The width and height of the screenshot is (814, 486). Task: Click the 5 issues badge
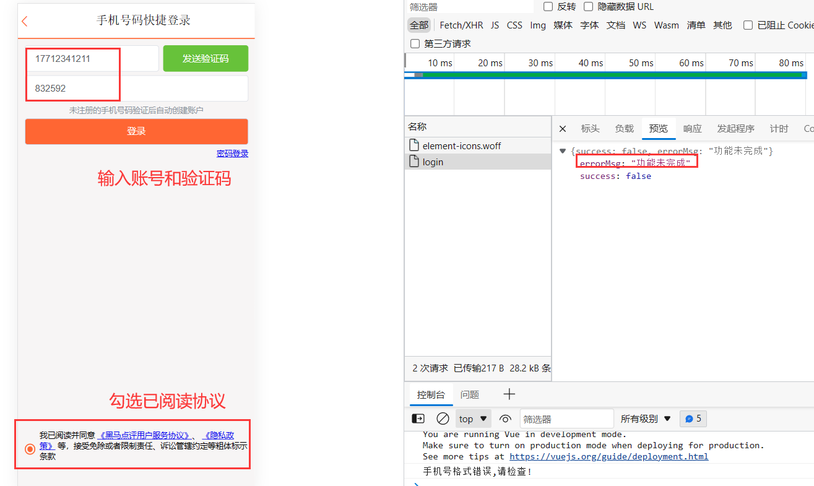693,419
